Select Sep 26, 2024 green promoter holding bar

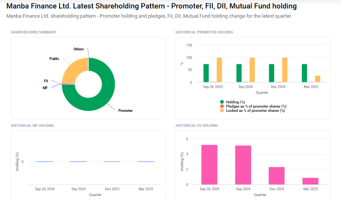coord(206,73)
